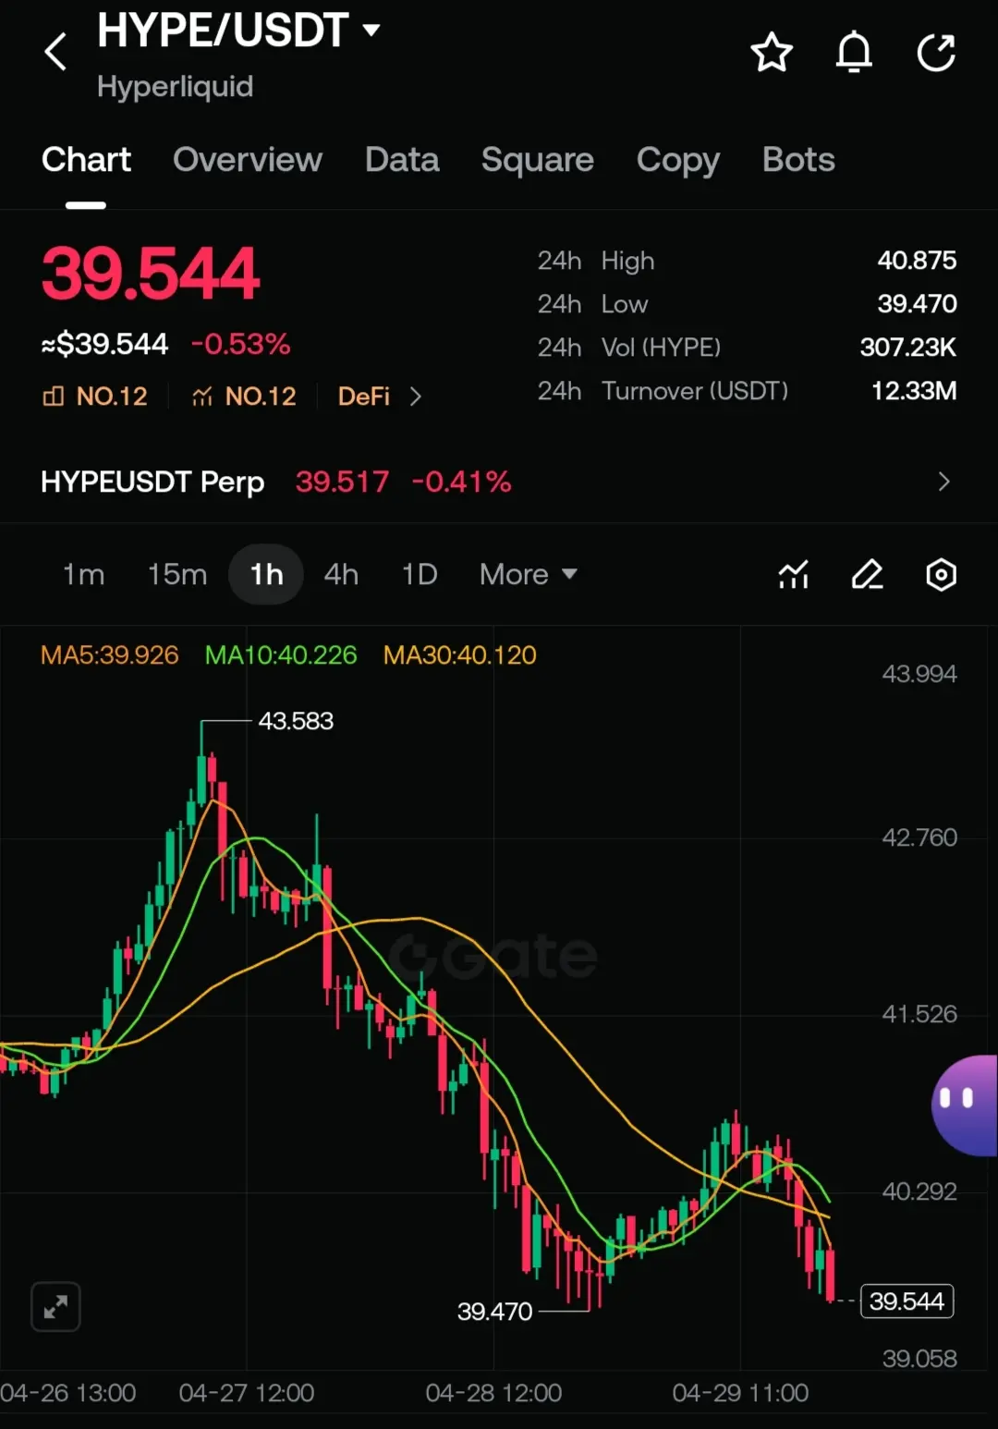
Task: Tap the 24h Turnover 12.33M value
Action: [914, 391]
